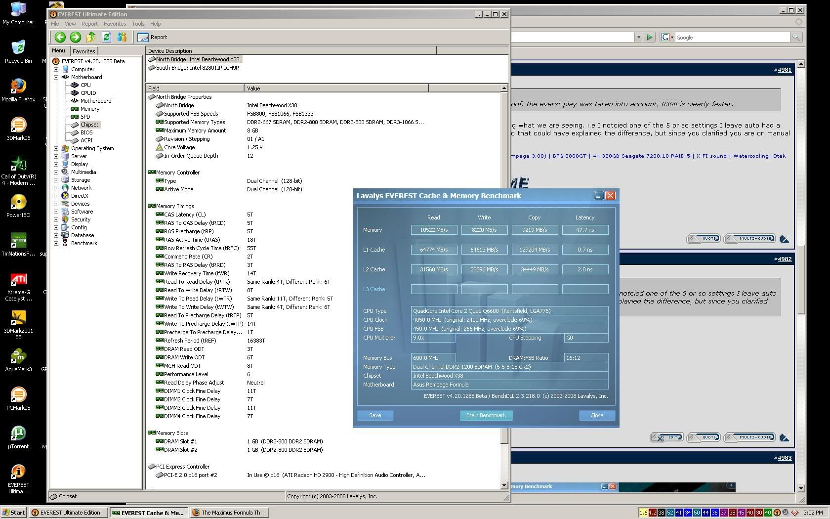Screen dimensions: 830x519
Task: Go forward with the green right arrow
Action: pyautogui.click(x=76, y=37)
